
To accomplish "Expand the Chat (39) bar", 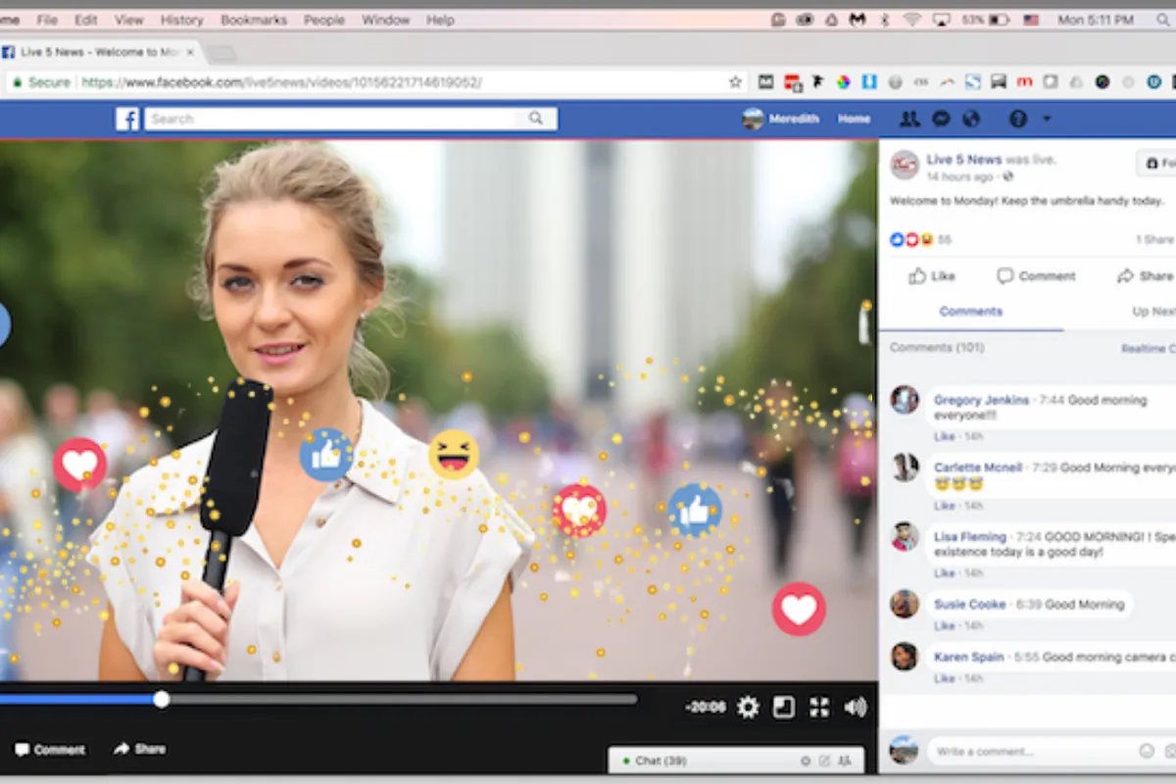I will [x=737, y=760].
